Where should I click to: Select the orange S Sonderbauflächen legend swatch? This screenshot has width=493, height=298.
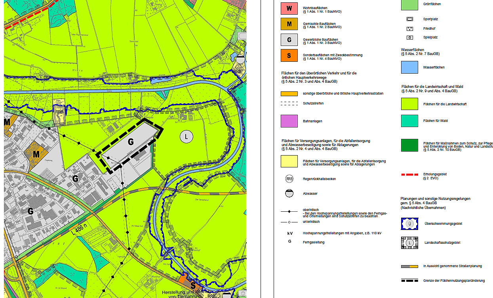point(289,55)
